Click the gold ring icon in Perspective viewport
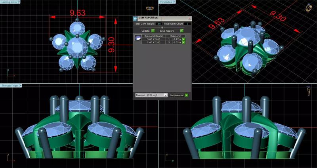The height and width of the screenshot is (168, 317). 309,7
